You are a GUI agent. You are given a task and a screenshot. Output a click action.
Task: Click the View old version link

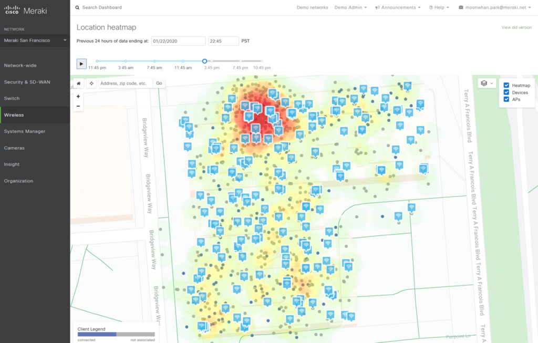click(516, 27)
